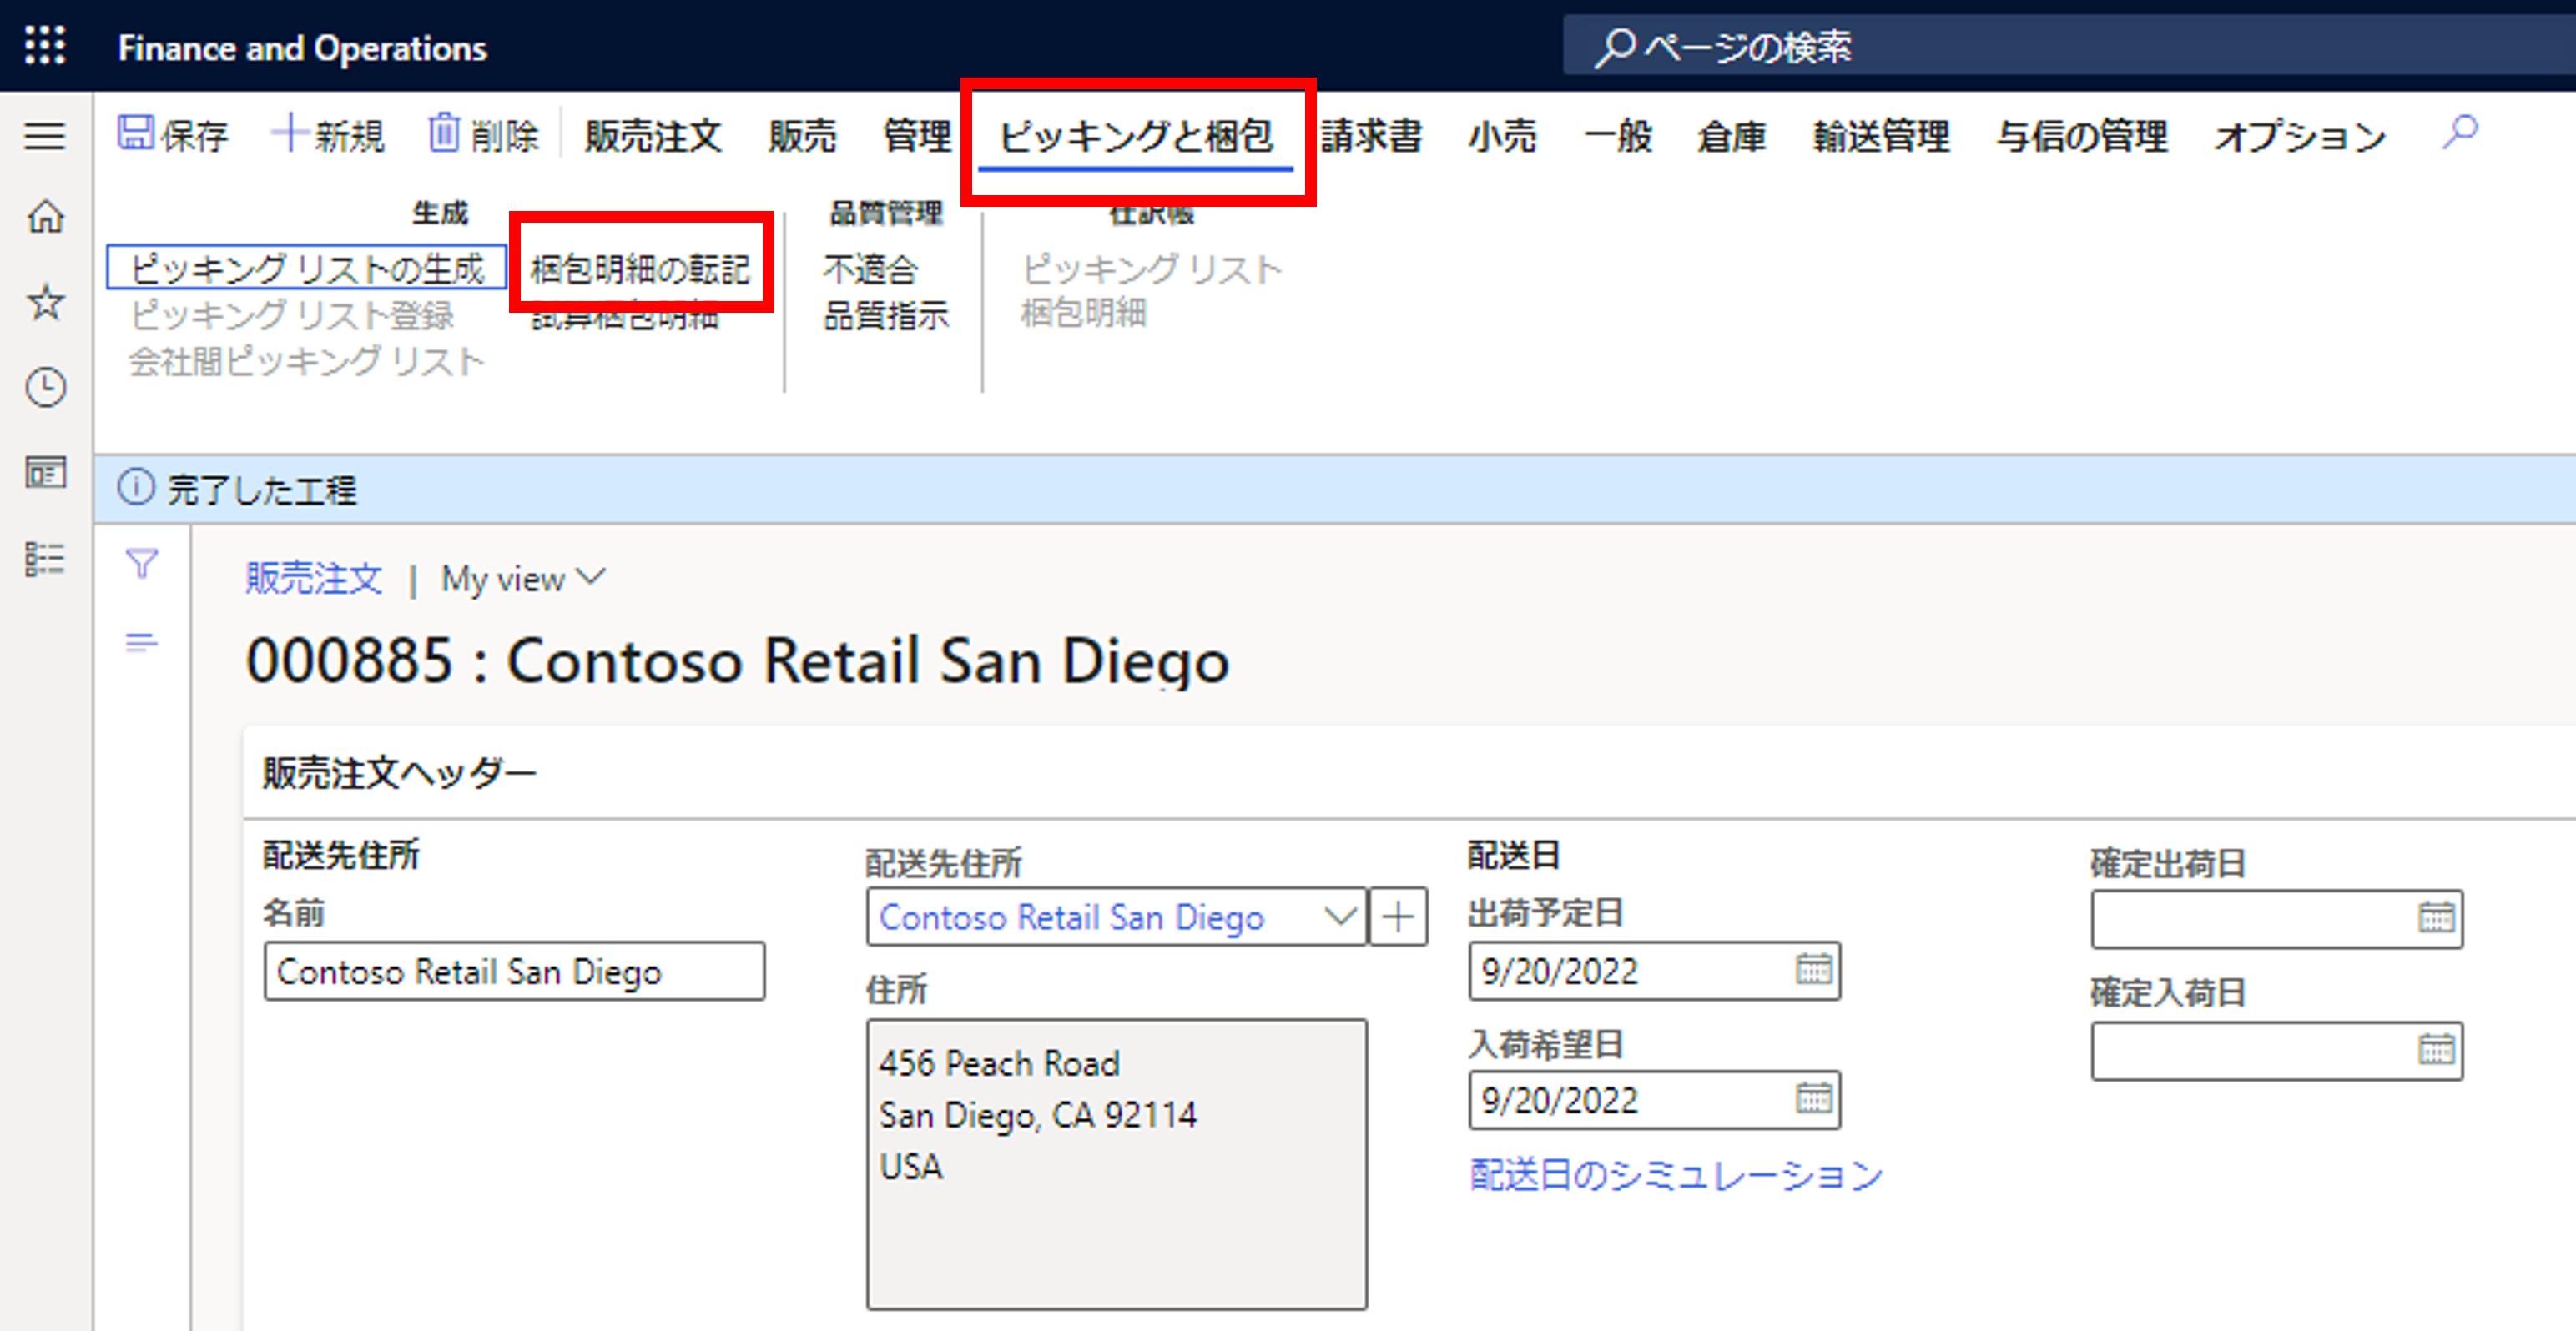
Task: Click 不適合 under 品質管理
Action: 870,269
